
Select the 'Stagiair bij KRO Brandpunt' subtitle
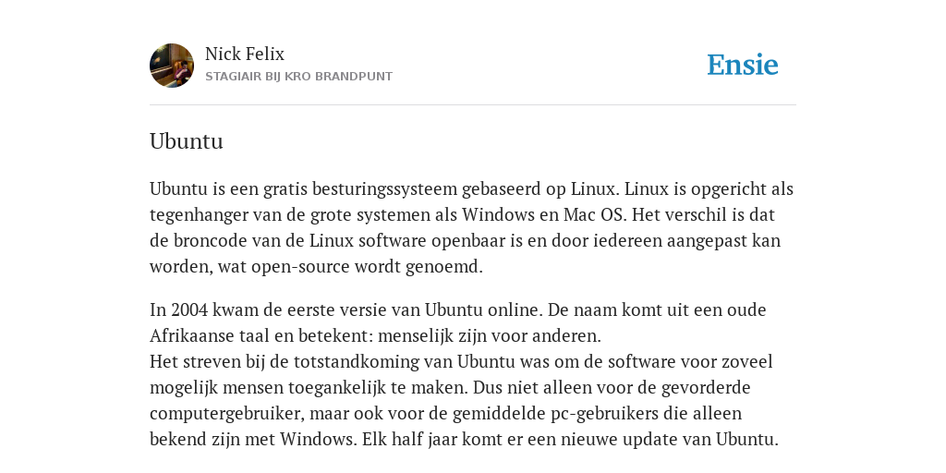pyautogui.click(x=298, y=77)
